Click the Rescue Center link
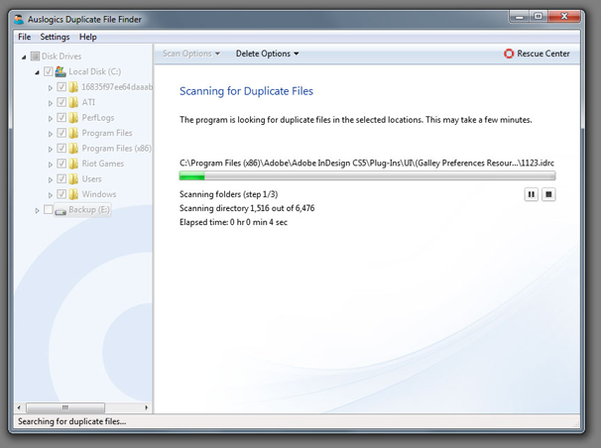This screenshot has height=448, width=601. [543, 54]
